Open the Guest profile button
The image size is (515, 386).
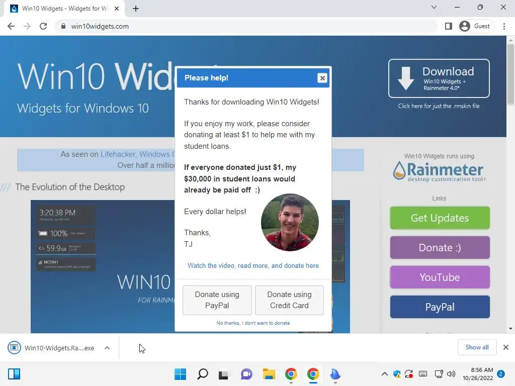point(476,26)
